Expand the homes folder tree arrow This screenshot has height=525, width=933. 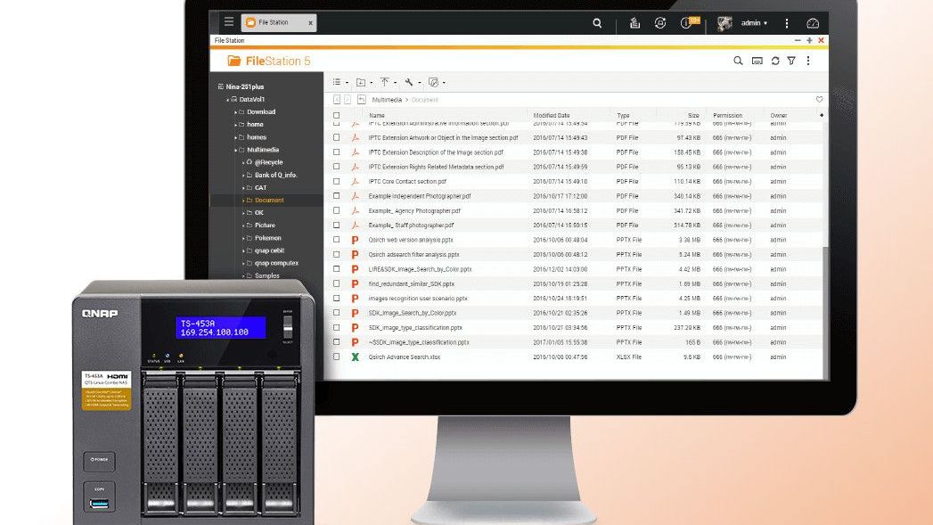click(x=235, y=137)
